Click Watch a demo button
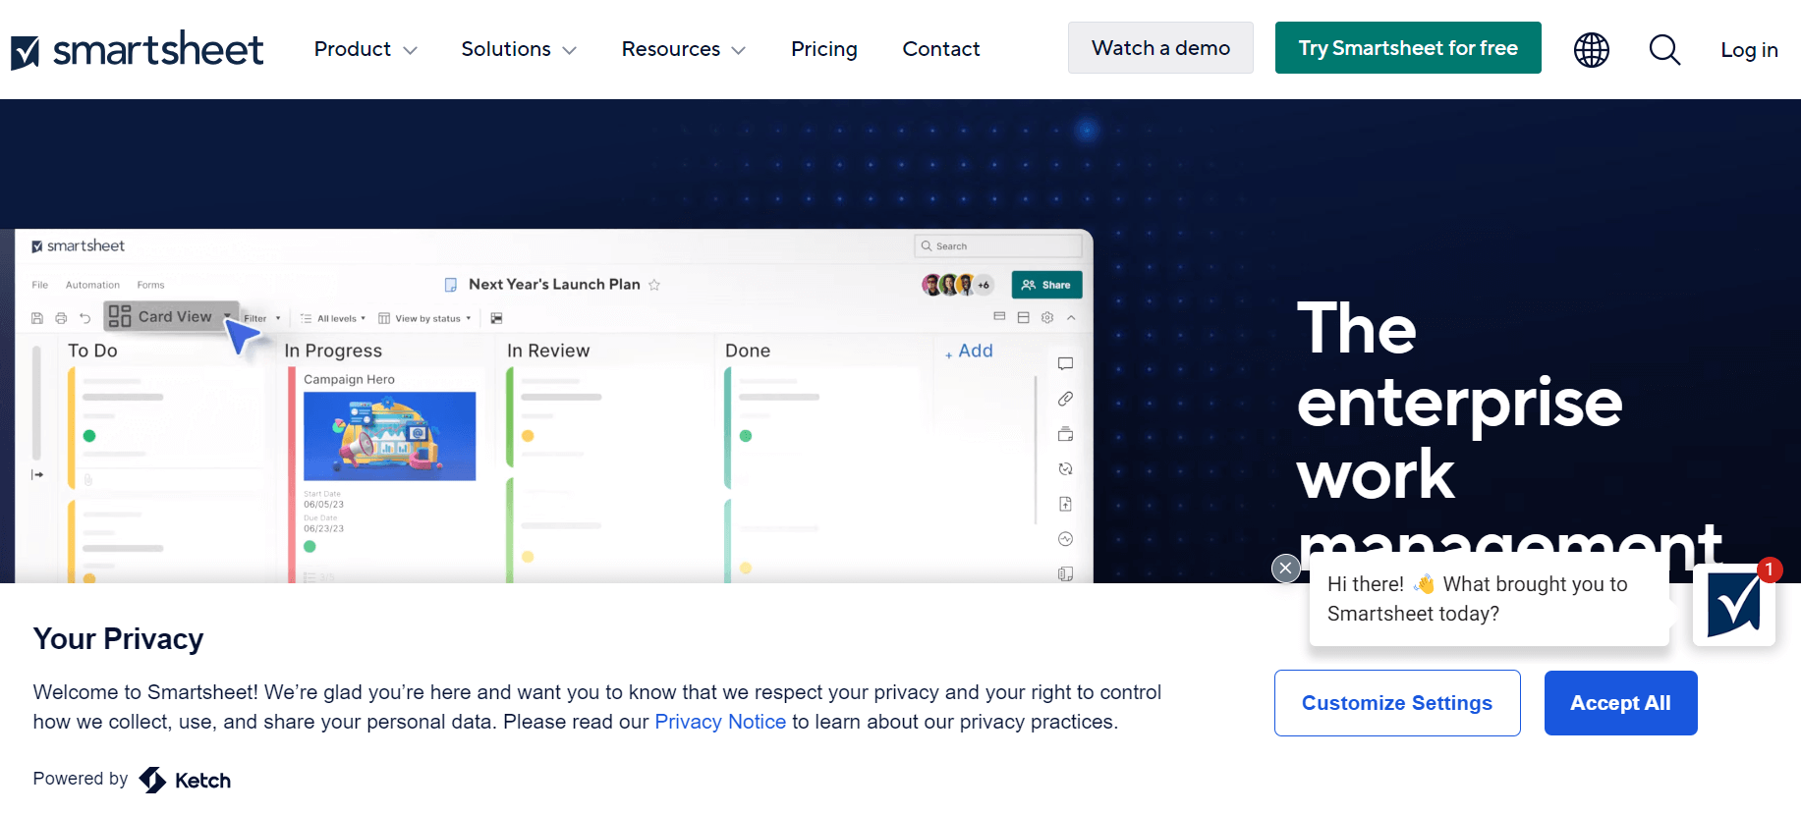This screenshot has height=814, width=1801. point(1160,47)
